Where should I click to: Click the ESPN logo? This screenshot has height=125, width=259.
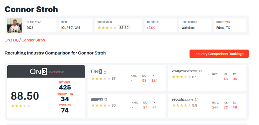[97, 99]
